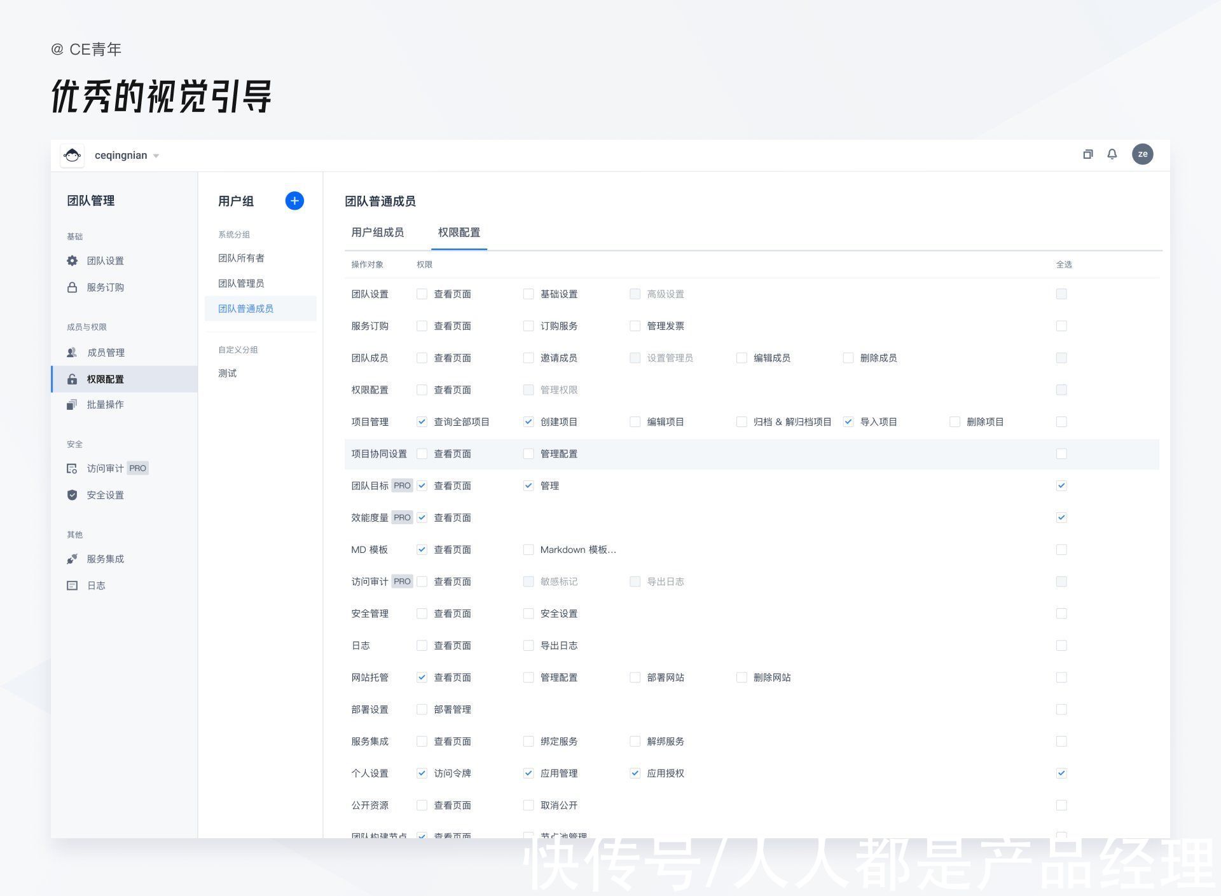This screenshot has width=1221, height=896.
Task: Open 团队设置 in sidebar
Action: click(106, 261)
